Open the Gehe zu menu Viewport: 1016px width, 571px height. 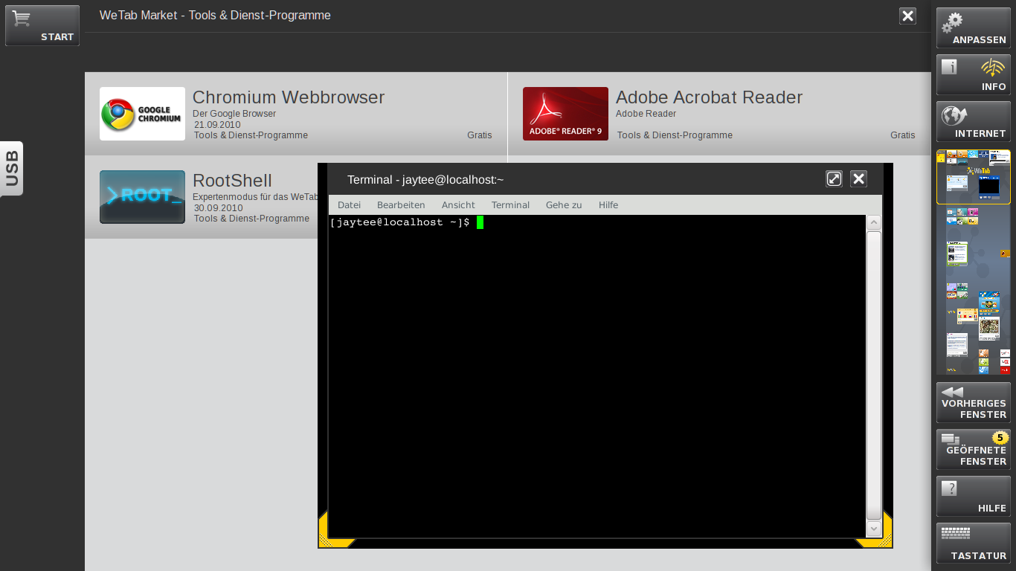[564, 205]
